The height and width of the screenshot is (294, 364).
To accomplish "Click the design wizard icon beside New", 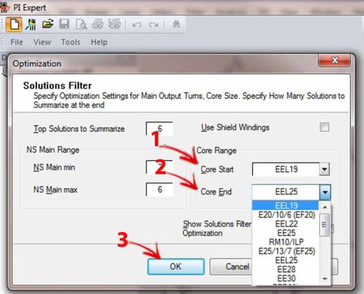I will 31,24.
